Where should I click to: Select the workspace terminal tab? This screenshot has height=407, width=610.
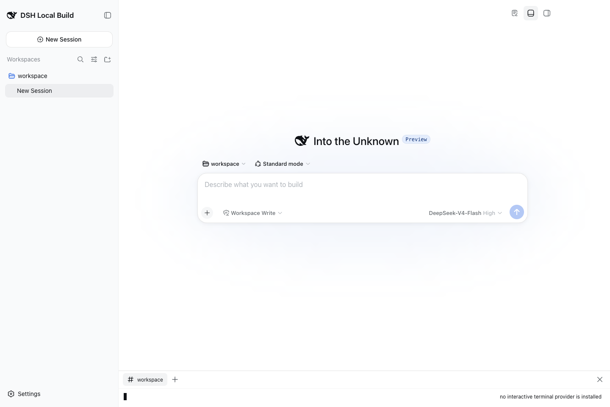pyautogui.click(x=145, y=379)
